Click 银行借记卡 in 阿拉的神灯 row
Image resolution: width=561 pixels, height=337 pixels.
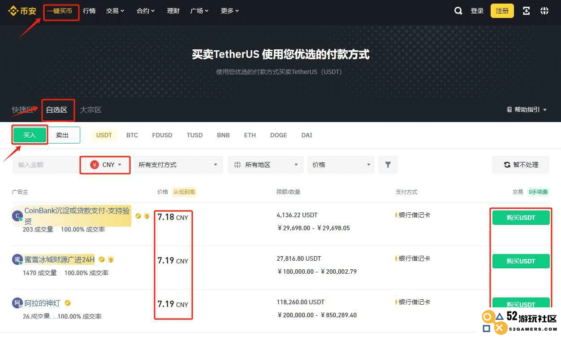pyautogui.click(x=414, y=302)
